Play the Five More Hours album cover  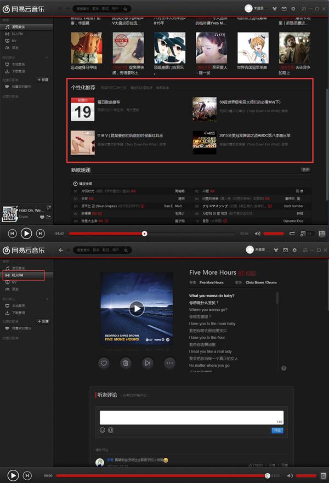[x=137, y=309]
